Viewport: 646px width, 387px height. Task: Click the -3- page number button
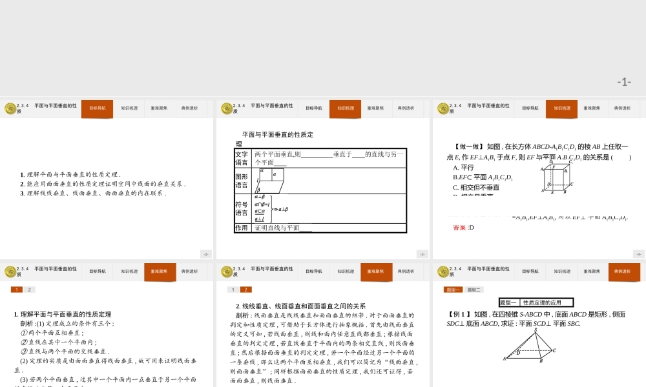(421, 253)
